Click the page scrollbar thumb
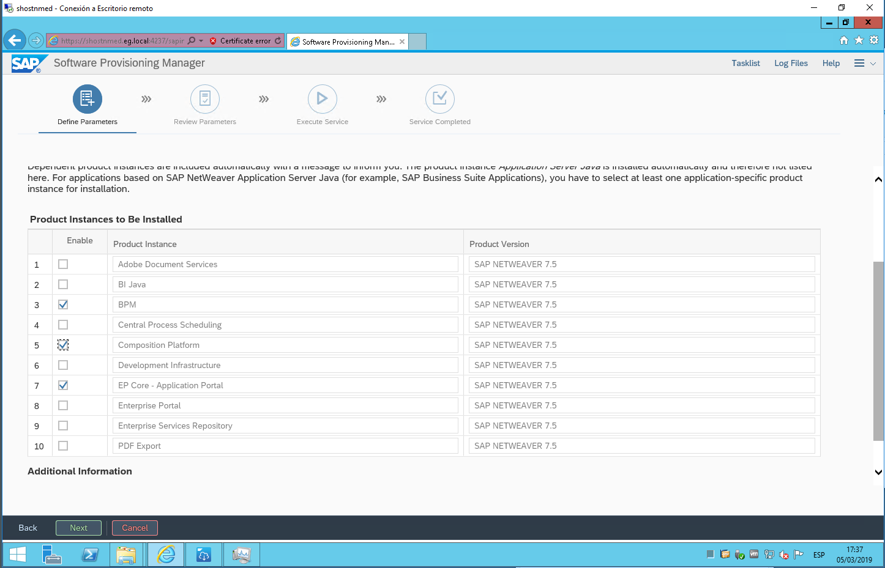 click(x=878, y=351)
